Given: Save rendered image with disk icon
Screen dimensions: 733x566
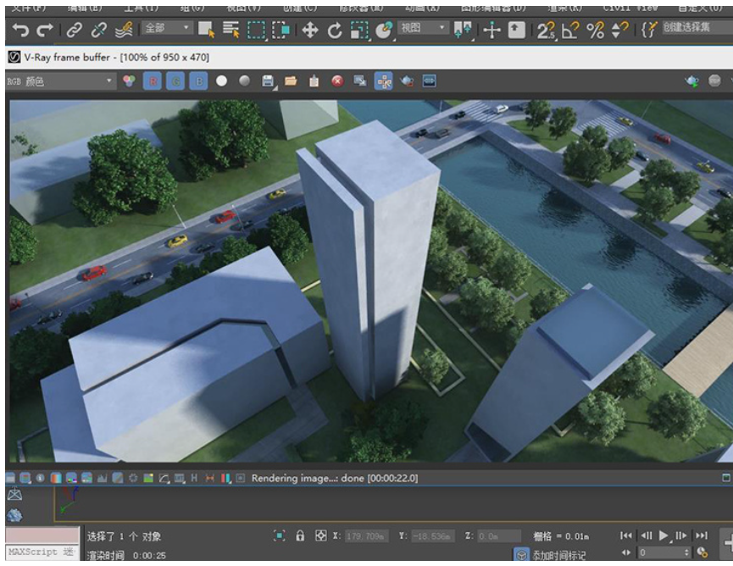Looking at the screenshot, I should pyautogui.click(x=269, y=81).
